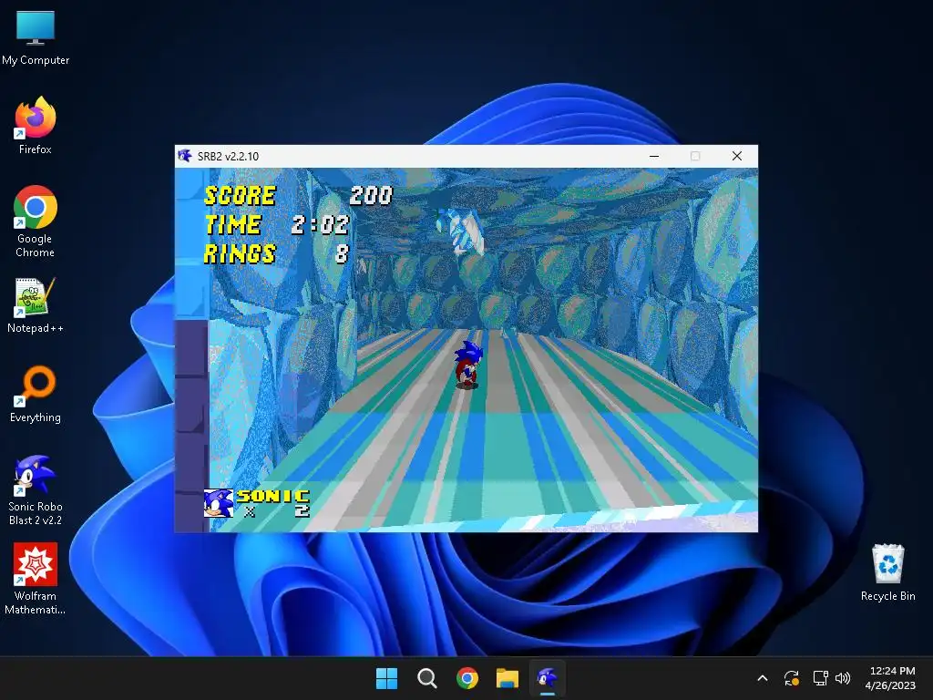The width and height of the screenshot is (933, 700).
Task: Open the Recycle Bin
Action: click(887, 572)
